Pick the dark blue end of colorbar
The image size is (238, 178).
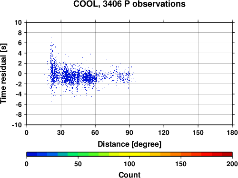click(x=32, y=154)
